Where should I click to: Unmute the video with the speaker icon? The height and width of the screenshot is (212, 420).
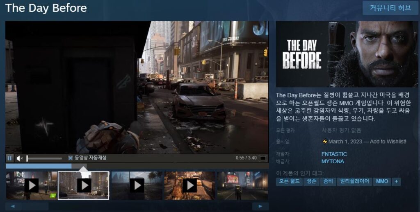point(19,158)
